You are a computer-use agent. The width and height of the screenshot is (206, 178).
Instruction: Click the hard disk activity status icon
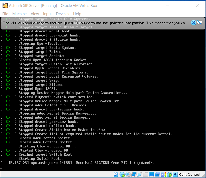click(x=116, y=174)
